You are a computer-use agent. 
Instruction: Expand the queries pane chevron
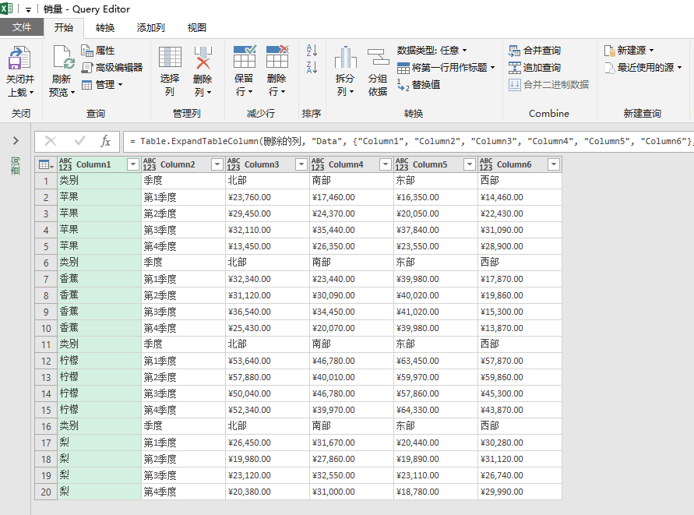click(x=16, y=141)
